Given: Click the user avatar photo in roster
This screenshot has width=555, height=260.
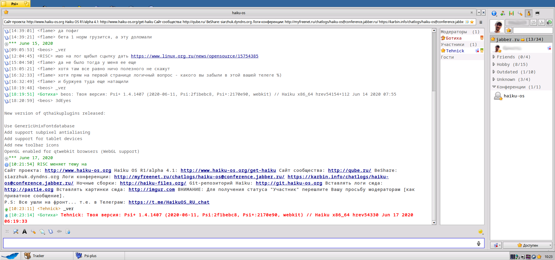Looking at the screenshot, I should pos(497,27).
